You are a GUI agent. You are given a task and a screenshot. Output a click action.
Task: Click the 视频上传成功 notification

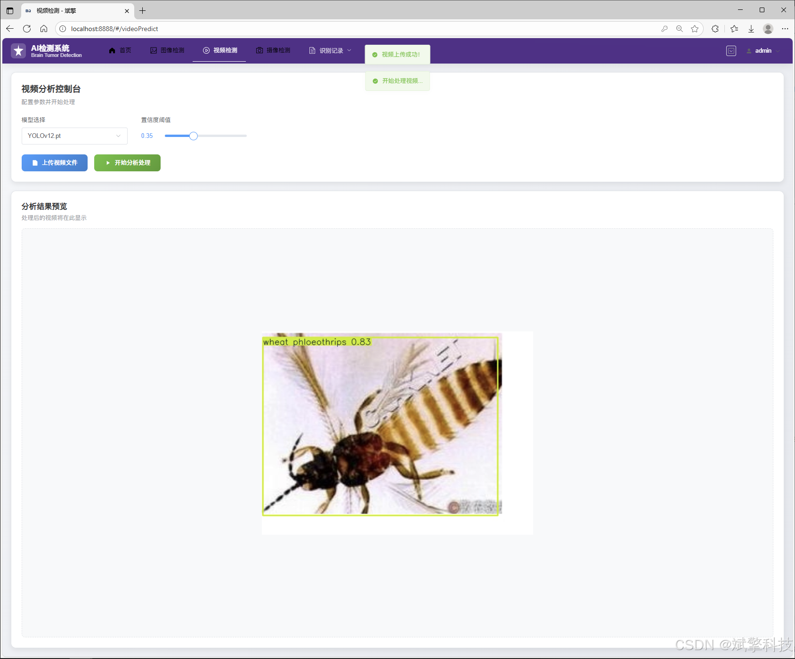pos(397,55)
